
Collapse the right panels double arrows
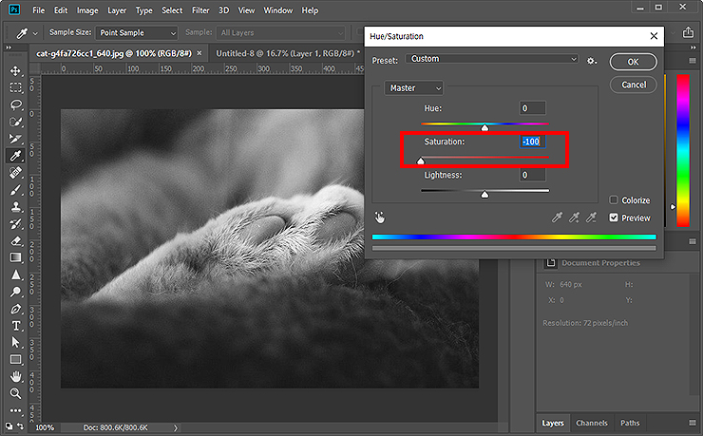(693, 47)
